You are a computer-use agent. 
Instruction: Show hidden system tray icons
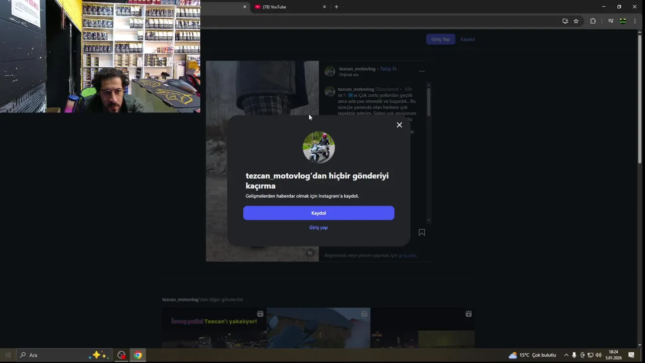click(x=566, y=355)
